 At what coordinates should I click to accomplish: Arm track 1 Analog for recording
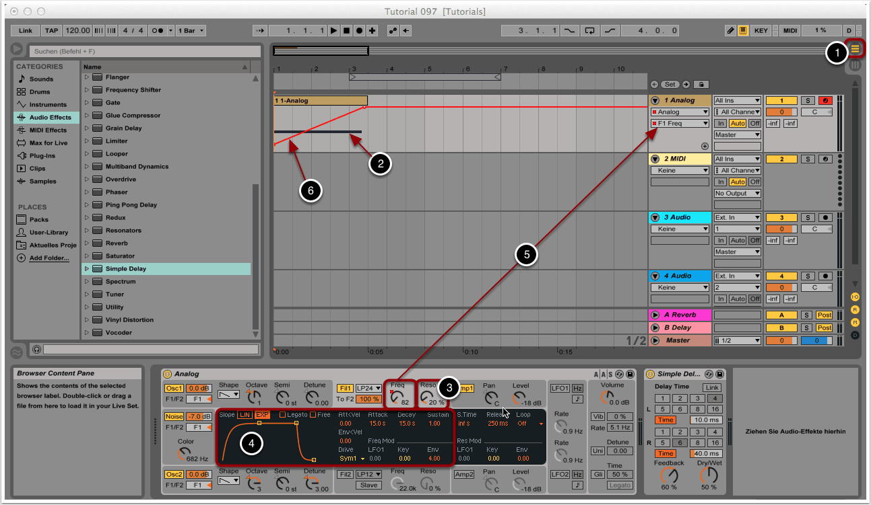(x=825, y=101)
